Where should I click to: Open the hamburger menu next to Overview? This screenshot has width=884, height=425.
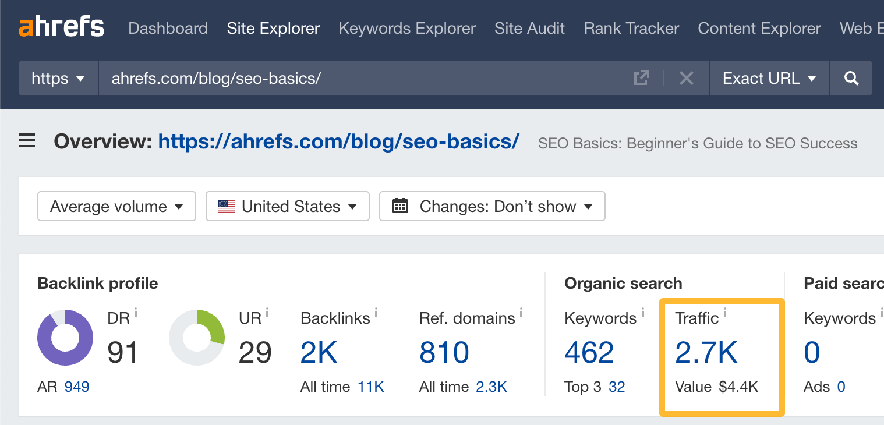[x=26, y=140]
